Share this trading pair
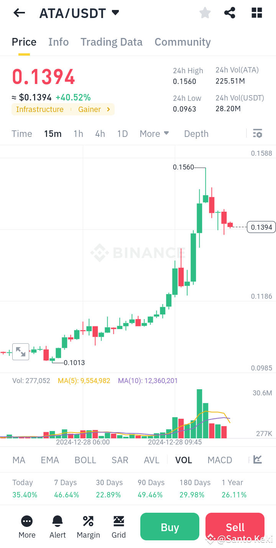276x548 pixels. [x=230, y=13]
